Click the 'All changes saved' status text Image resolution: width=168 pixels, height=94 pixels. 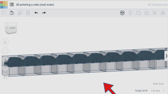[x=158, y=5]
